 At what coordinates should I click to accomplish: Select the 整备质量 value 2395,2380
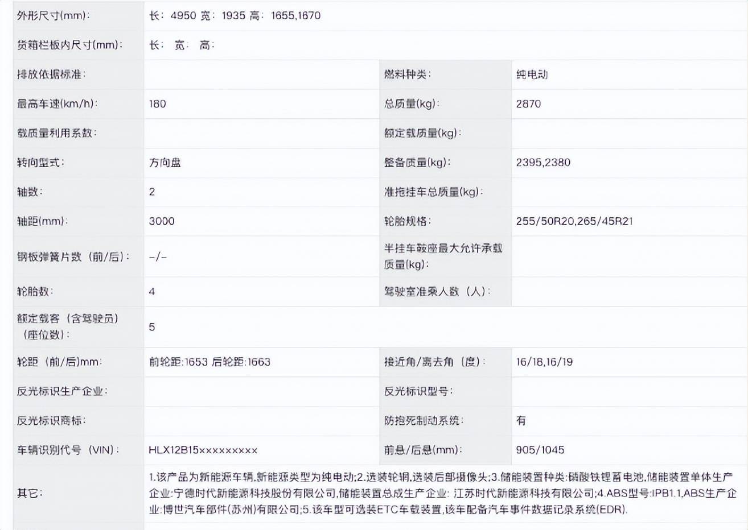pos(542,163)
